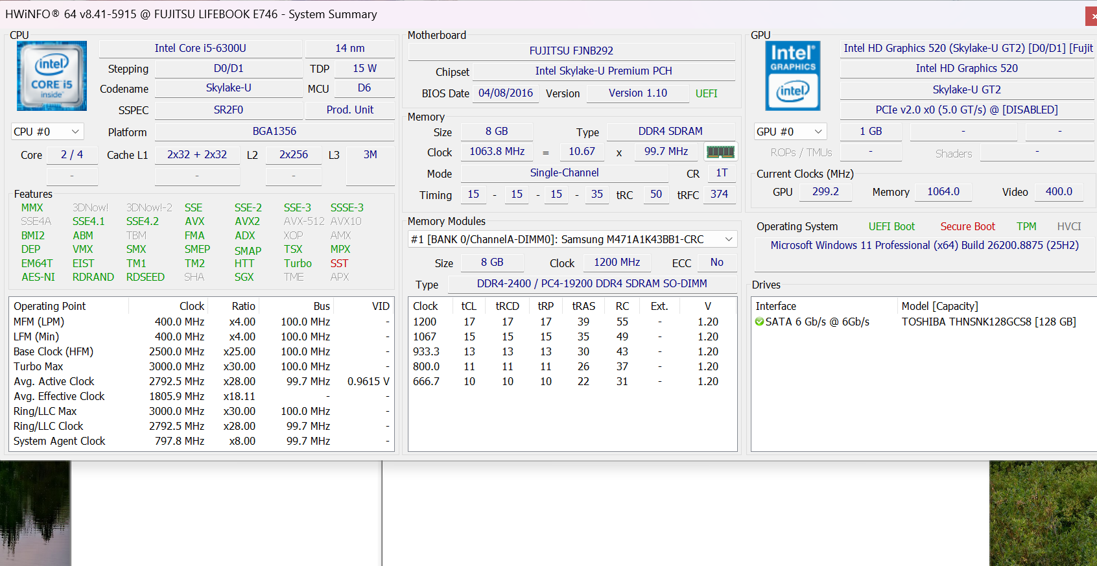Click the memory type DDR4 SDRAM
Screen dimensions: 1097x566
coord(670,131)
